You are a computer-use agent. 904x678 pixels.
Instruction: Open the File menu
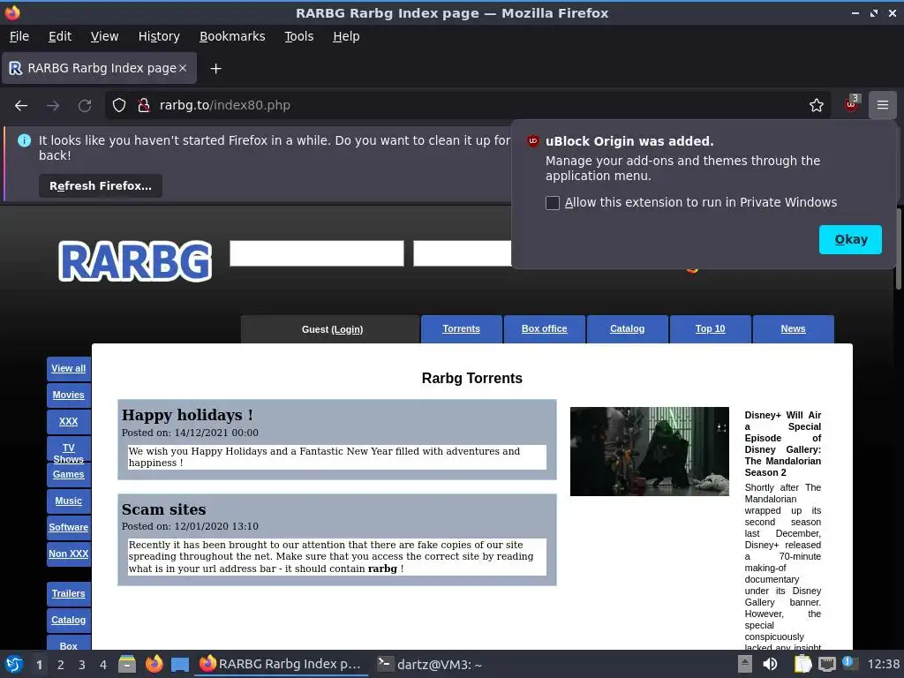tap(19, 36)
